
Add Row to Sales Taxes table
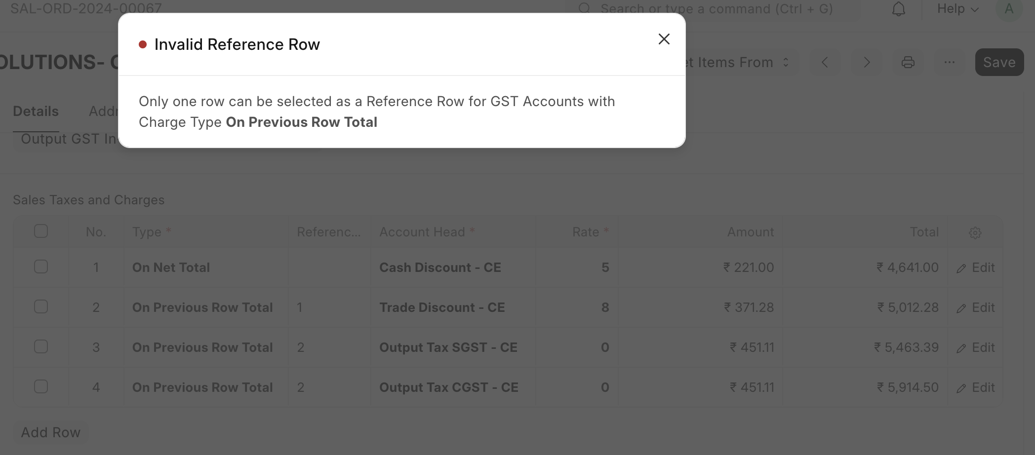point(50,432)
